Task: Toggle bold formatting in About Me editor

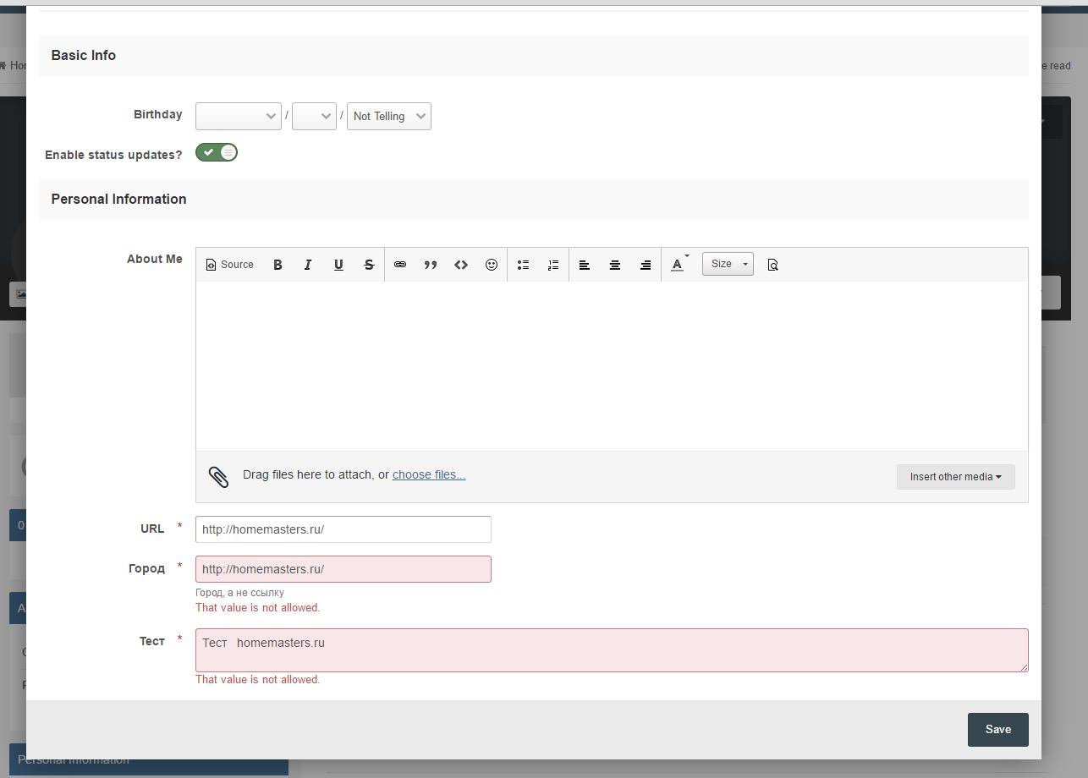Action: pos(277,265)
